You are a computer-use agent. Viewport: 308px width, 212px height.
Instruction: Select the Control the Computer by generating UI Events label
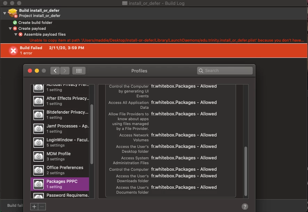coord(129,91)
